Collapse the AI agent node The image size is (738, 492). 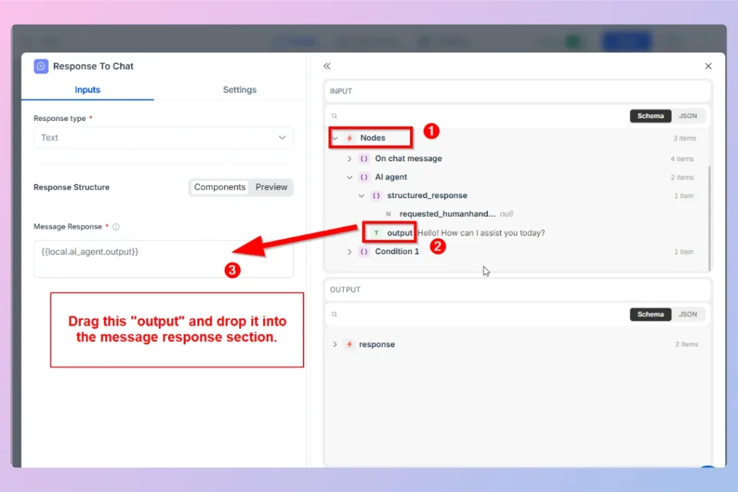(x=350, y=177)
